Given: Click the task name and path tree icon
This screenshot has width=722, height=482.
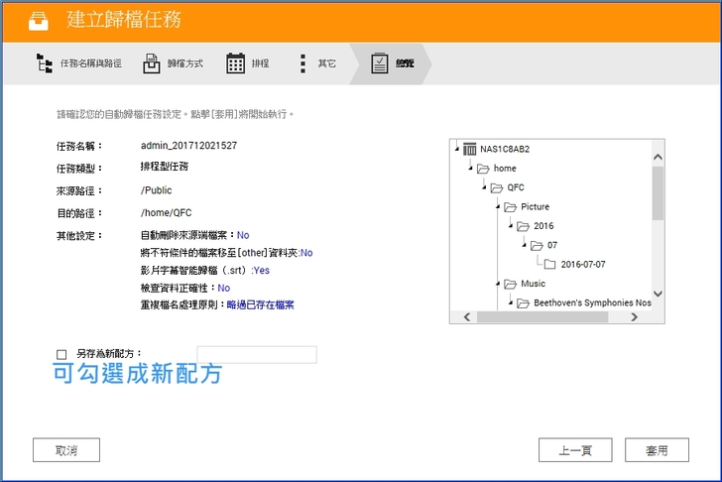Looking at the screenshot, I should pos(45,63).
